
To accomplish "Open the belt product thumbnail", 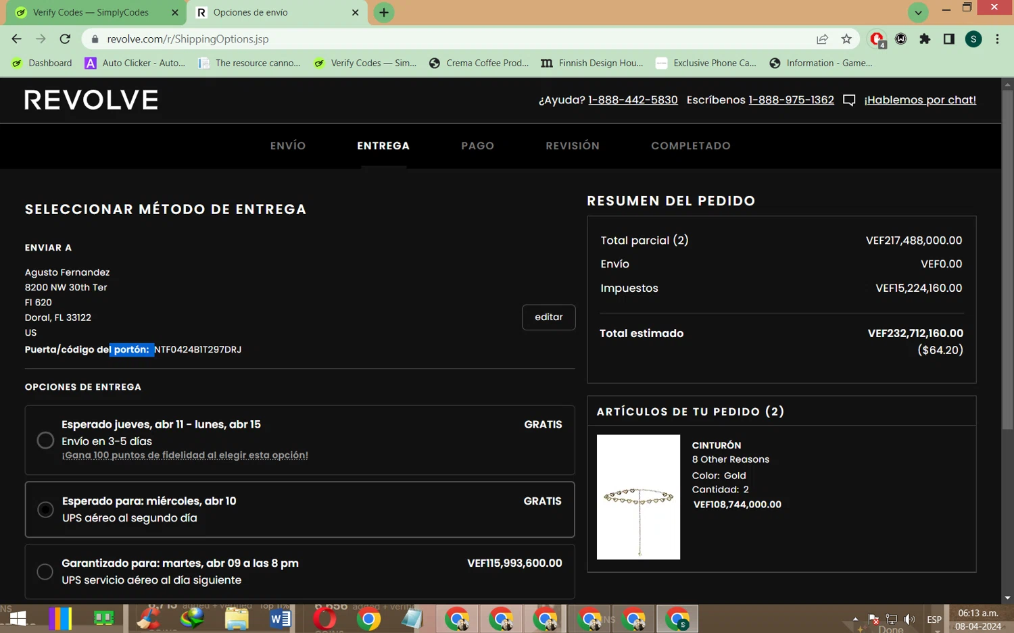I will tap(638, 497).
